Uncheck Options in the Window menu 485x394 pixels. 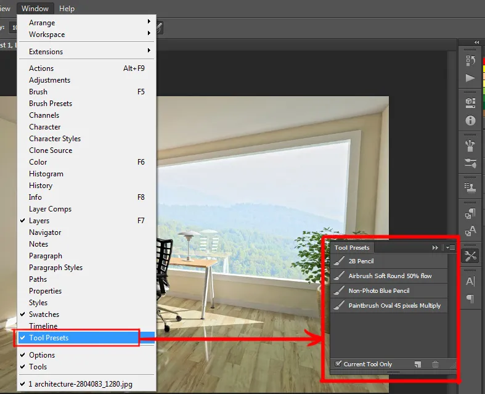point(87,355)
